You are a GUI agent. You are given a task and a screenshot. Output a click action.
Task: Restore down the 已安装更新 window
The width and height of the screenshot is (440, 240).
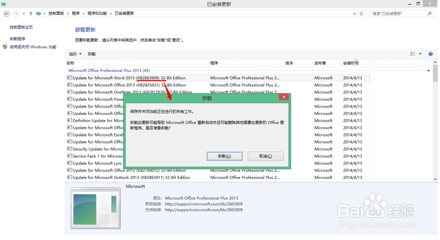tap(418, 3)
